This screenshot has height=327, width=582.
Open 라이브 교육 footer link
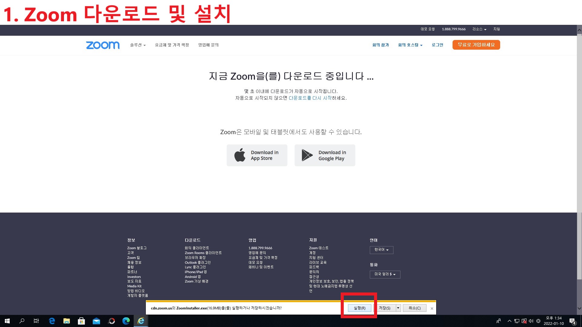tap(318, 263)
